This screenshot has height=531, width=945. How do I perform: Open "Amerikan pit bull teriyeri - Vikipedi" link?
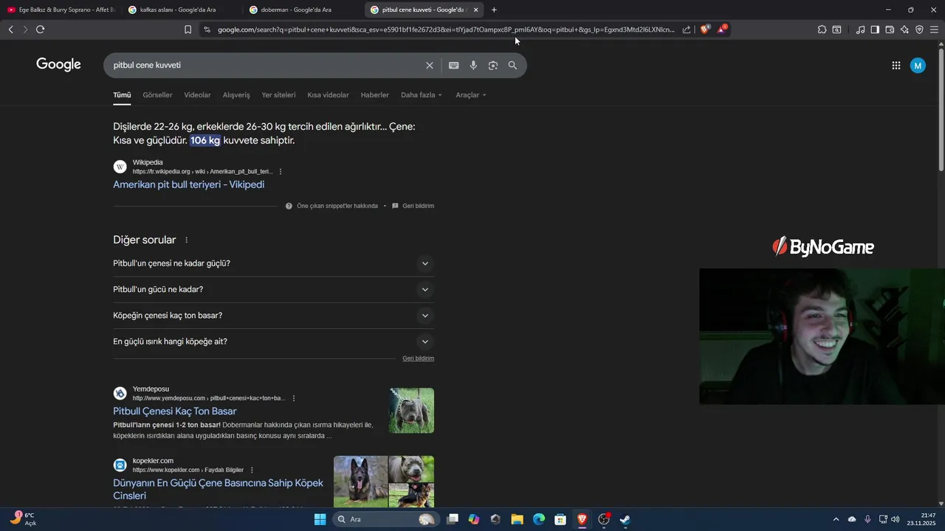click(x=188, y=184)
